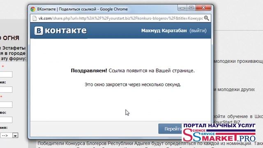Maximize the VKontakte share popup window
This screenshot has height=148, width=263.
[191, 8]
